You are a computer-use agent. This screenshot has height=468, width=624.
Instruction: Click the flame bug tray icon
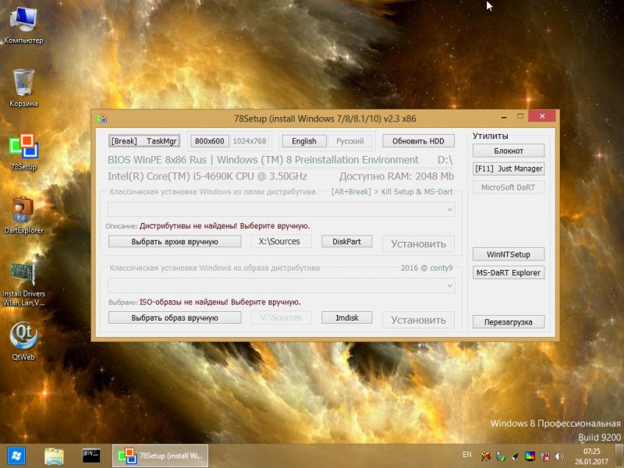tap(485, 456)
